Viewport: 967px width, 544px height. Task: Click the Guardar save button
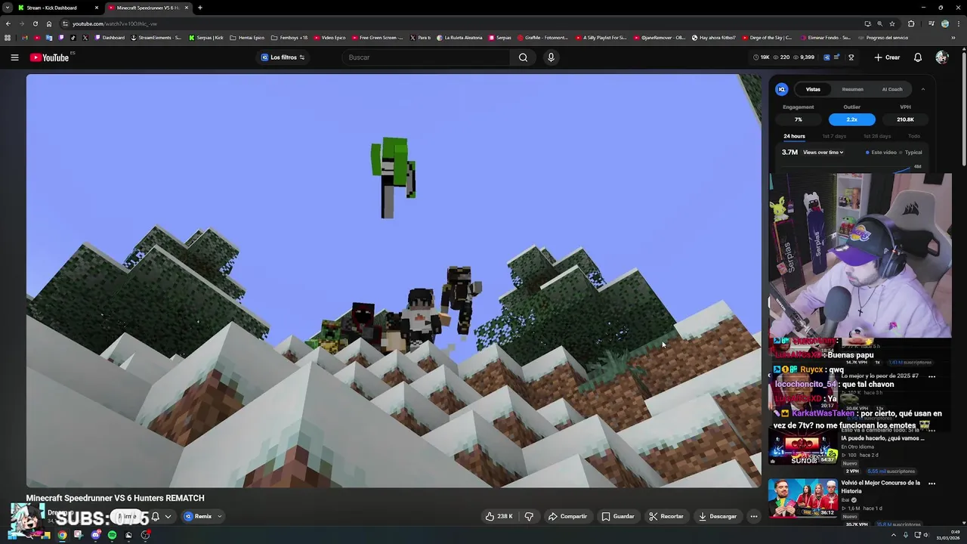[618, 516]
